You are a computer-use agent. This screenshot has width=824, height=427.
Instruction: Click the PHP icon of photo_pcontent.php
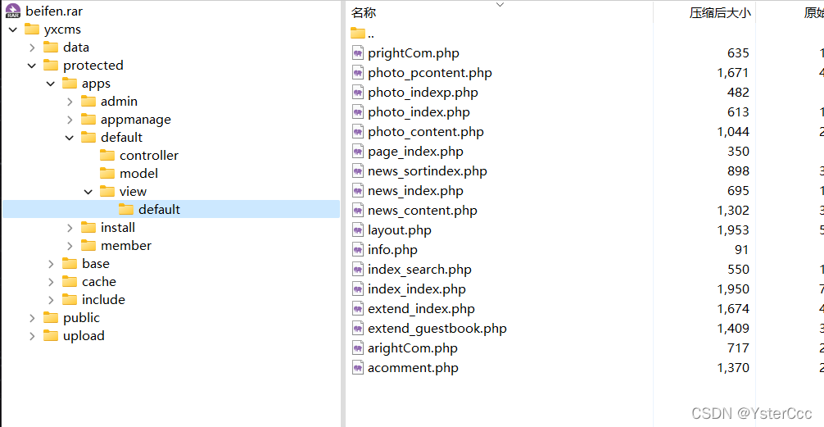click(x=358, y=73)
